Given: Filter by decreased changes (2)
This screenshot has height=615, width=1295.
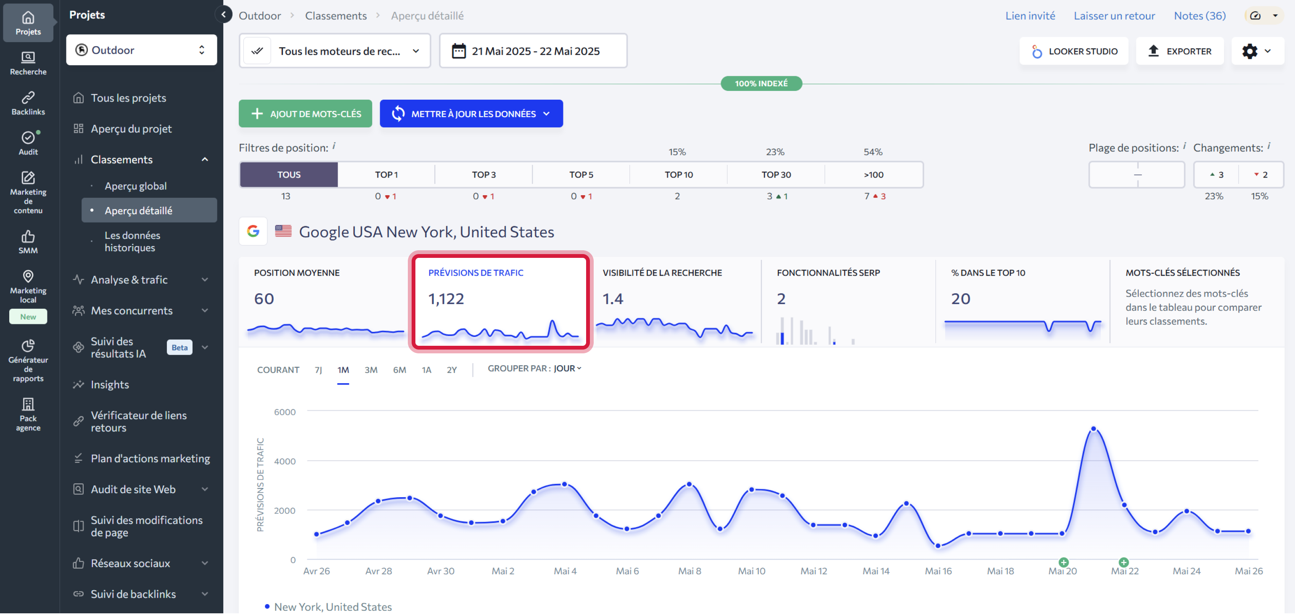Looking at the screenshot, I should tap(1261, 175).
